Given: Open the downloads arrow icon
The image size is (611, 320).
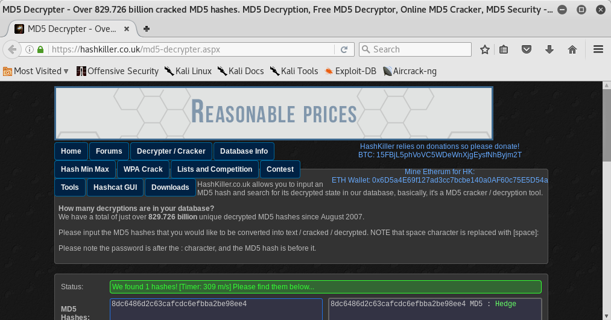Looking at the screenshot, I should coord(549,49).
